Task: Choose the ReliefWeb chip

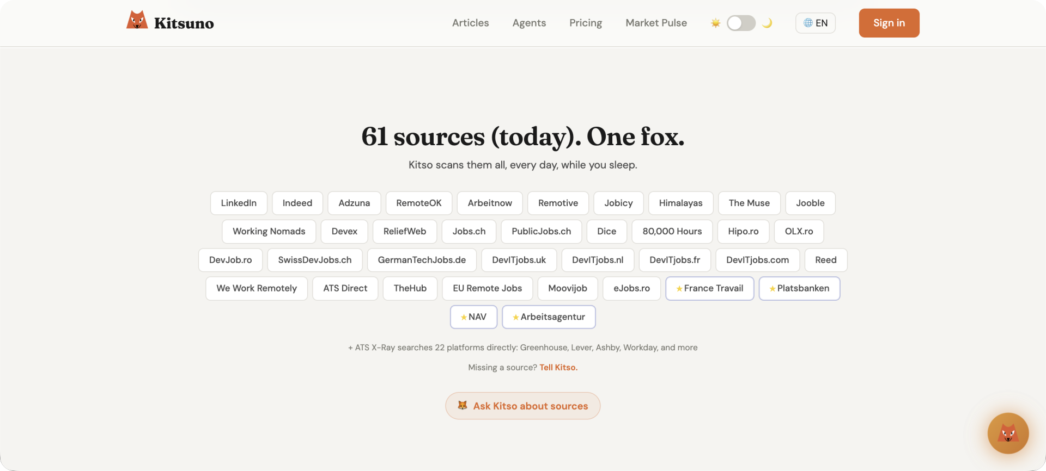Action: pyautogui.click(x=405, y=232)
